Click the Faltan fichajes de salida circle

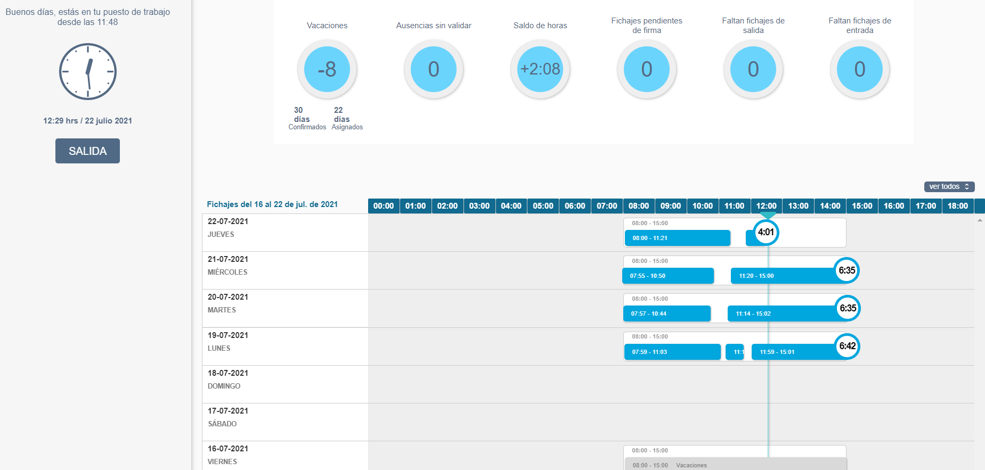tap(753, 69)
